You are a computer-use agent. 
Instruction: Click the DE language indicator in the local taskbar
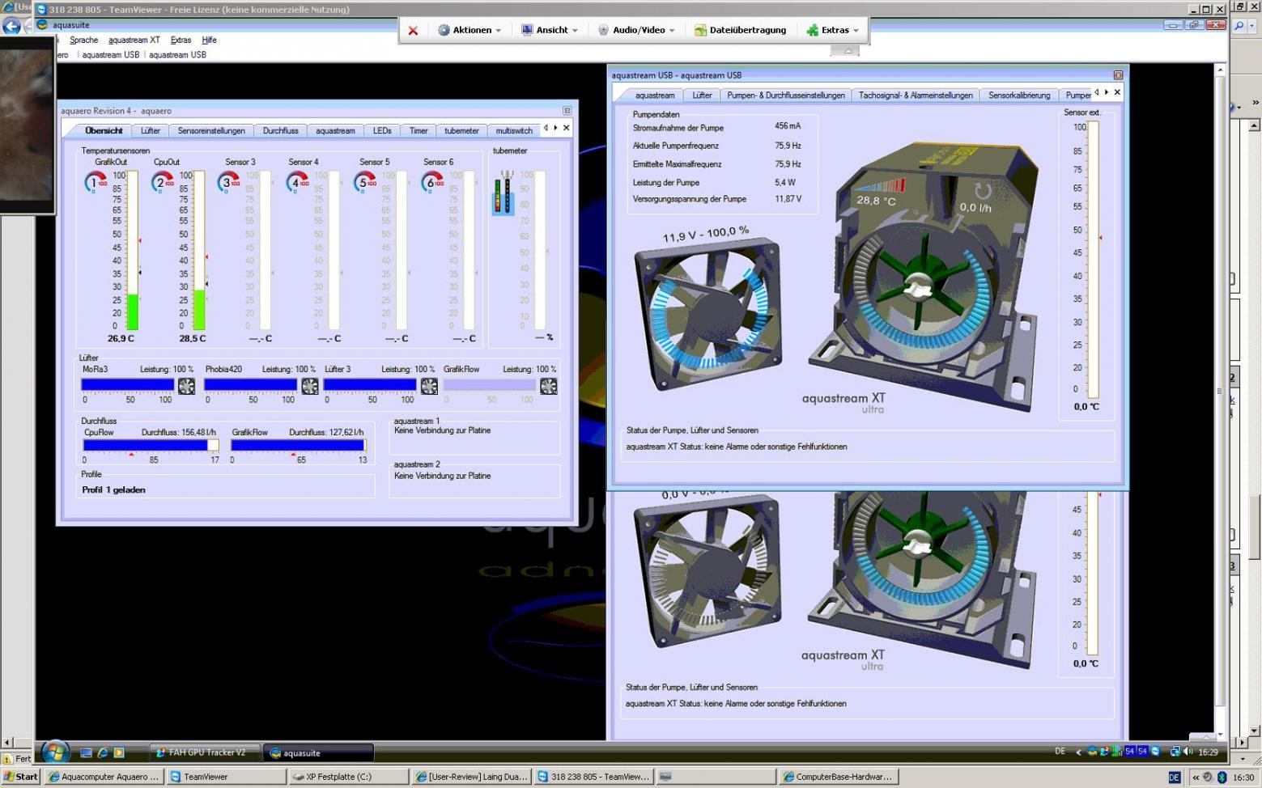[1174, 777]
